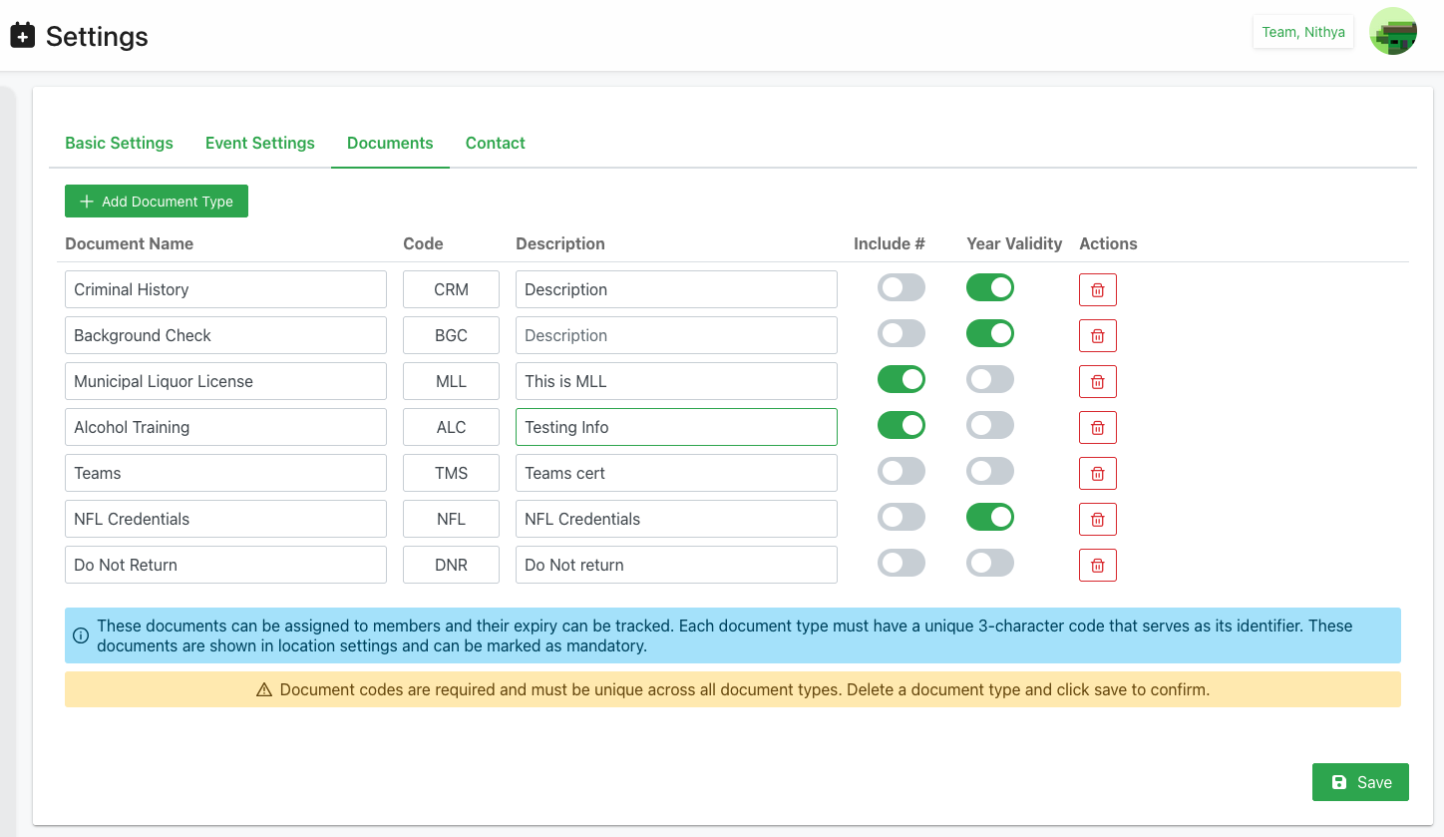Switch to the Basic Settings tab

tap(119, 143)
